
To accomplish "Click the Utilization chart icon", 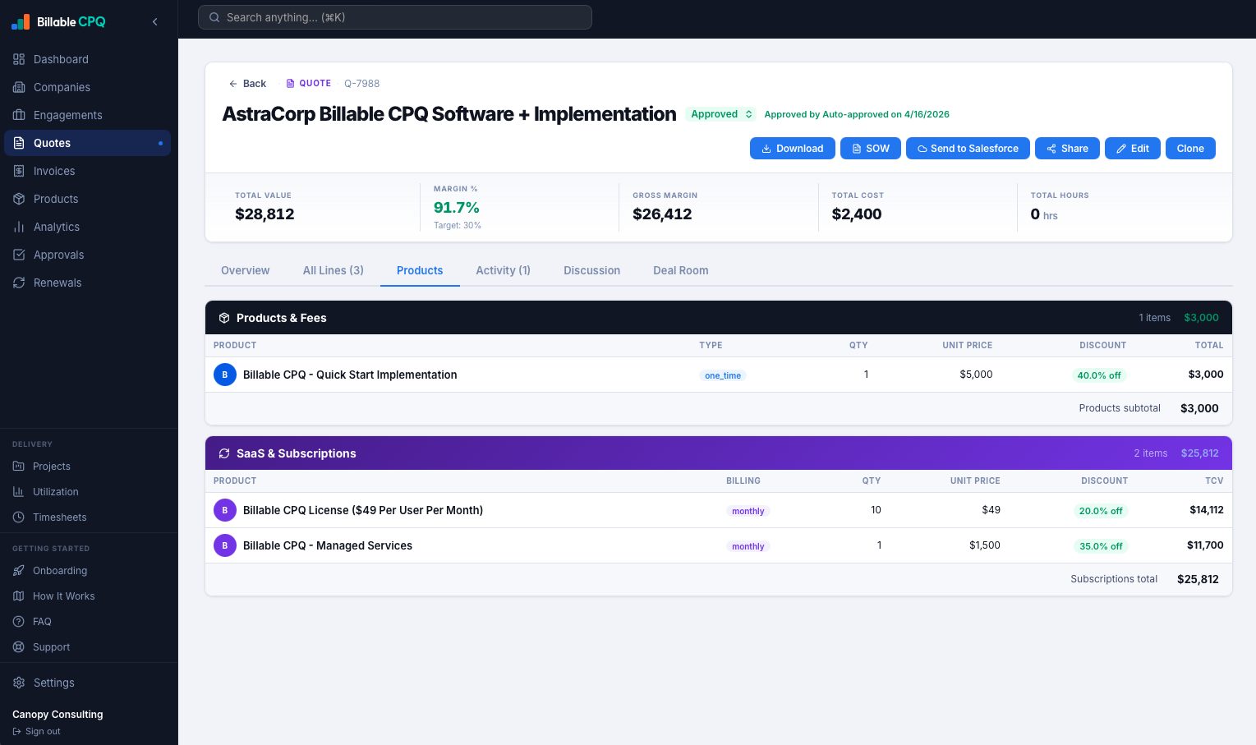I will click(19, 491).
